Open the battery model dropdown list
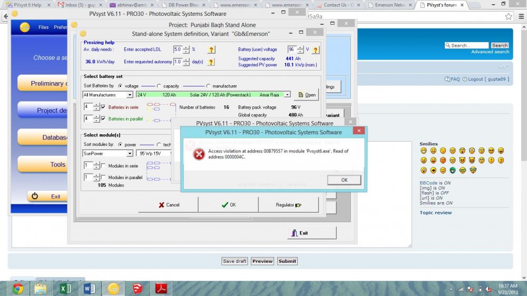Screen dimensions: 527x296 (x=287, y=95)
